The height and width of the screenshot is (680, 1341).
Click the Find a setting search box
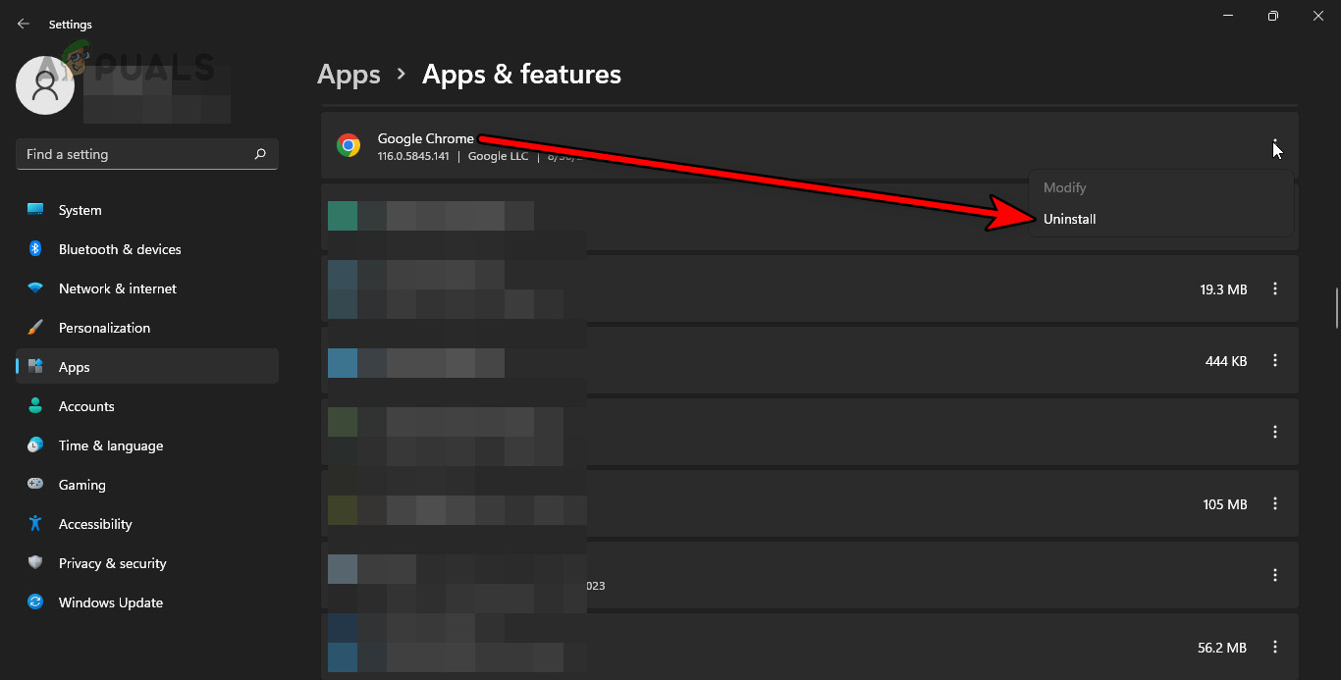click(146, 154)
